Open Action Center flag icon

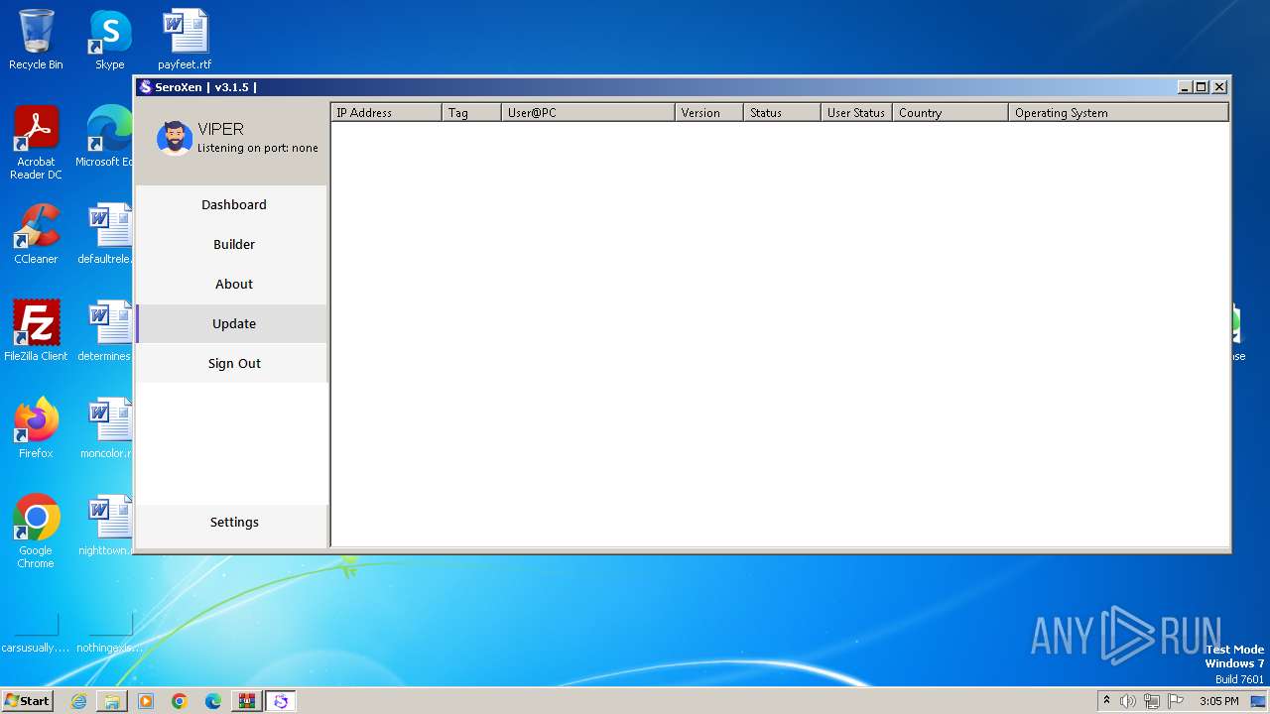pos(1177,701)
